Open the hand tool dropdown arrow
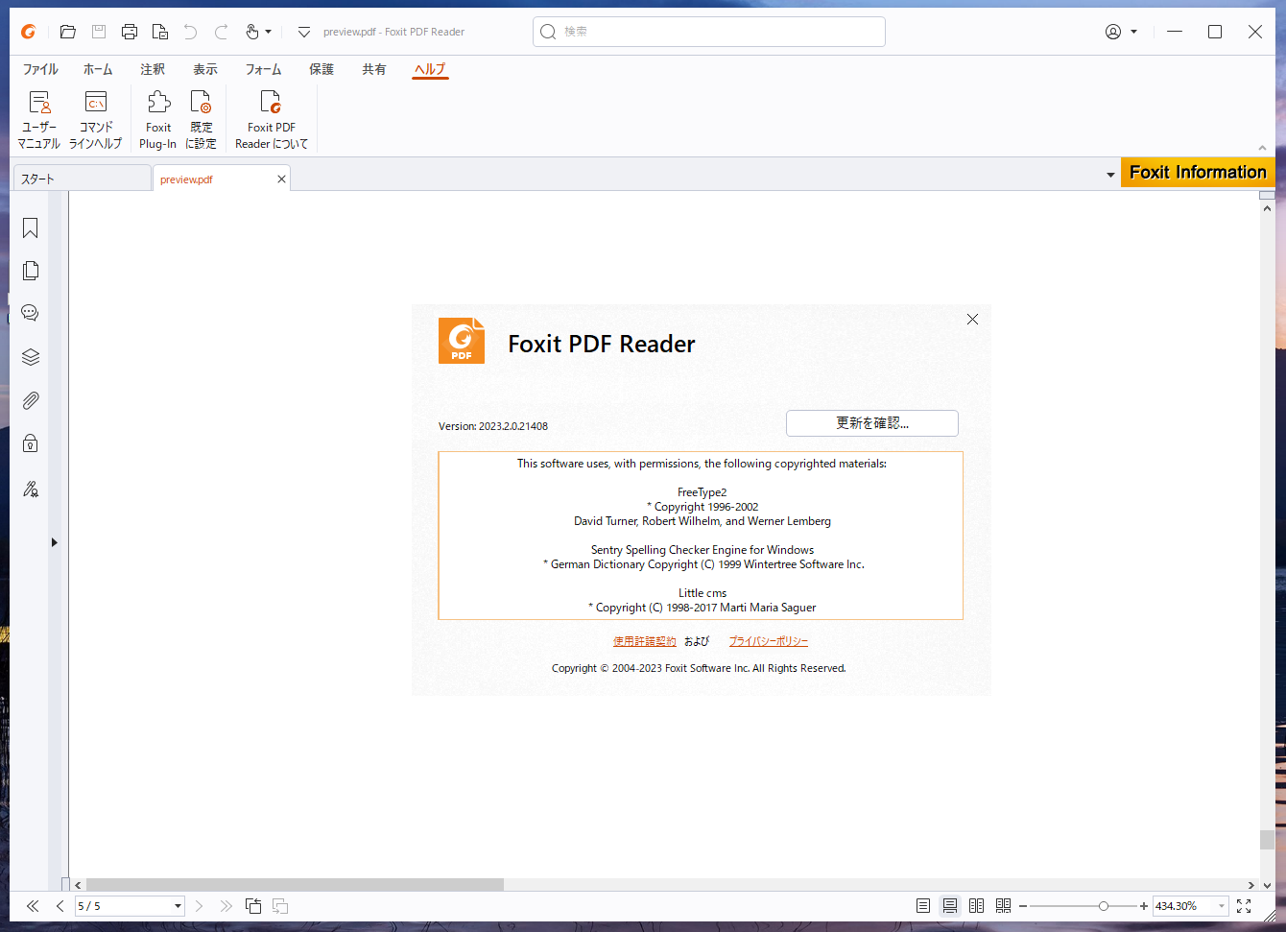The height and width of the screenshot is (932, 1286). coord(268,32)
